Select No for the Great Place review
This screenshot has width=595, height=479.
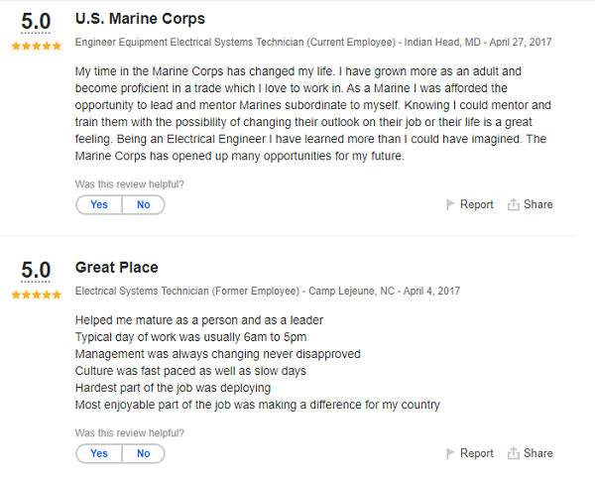pos(144,453)
